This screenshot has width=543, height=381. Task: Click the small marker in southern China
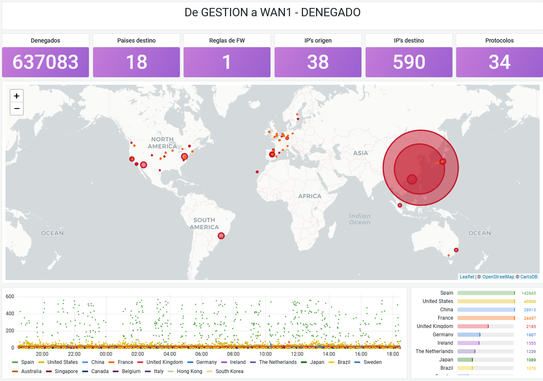pos(412,179)
